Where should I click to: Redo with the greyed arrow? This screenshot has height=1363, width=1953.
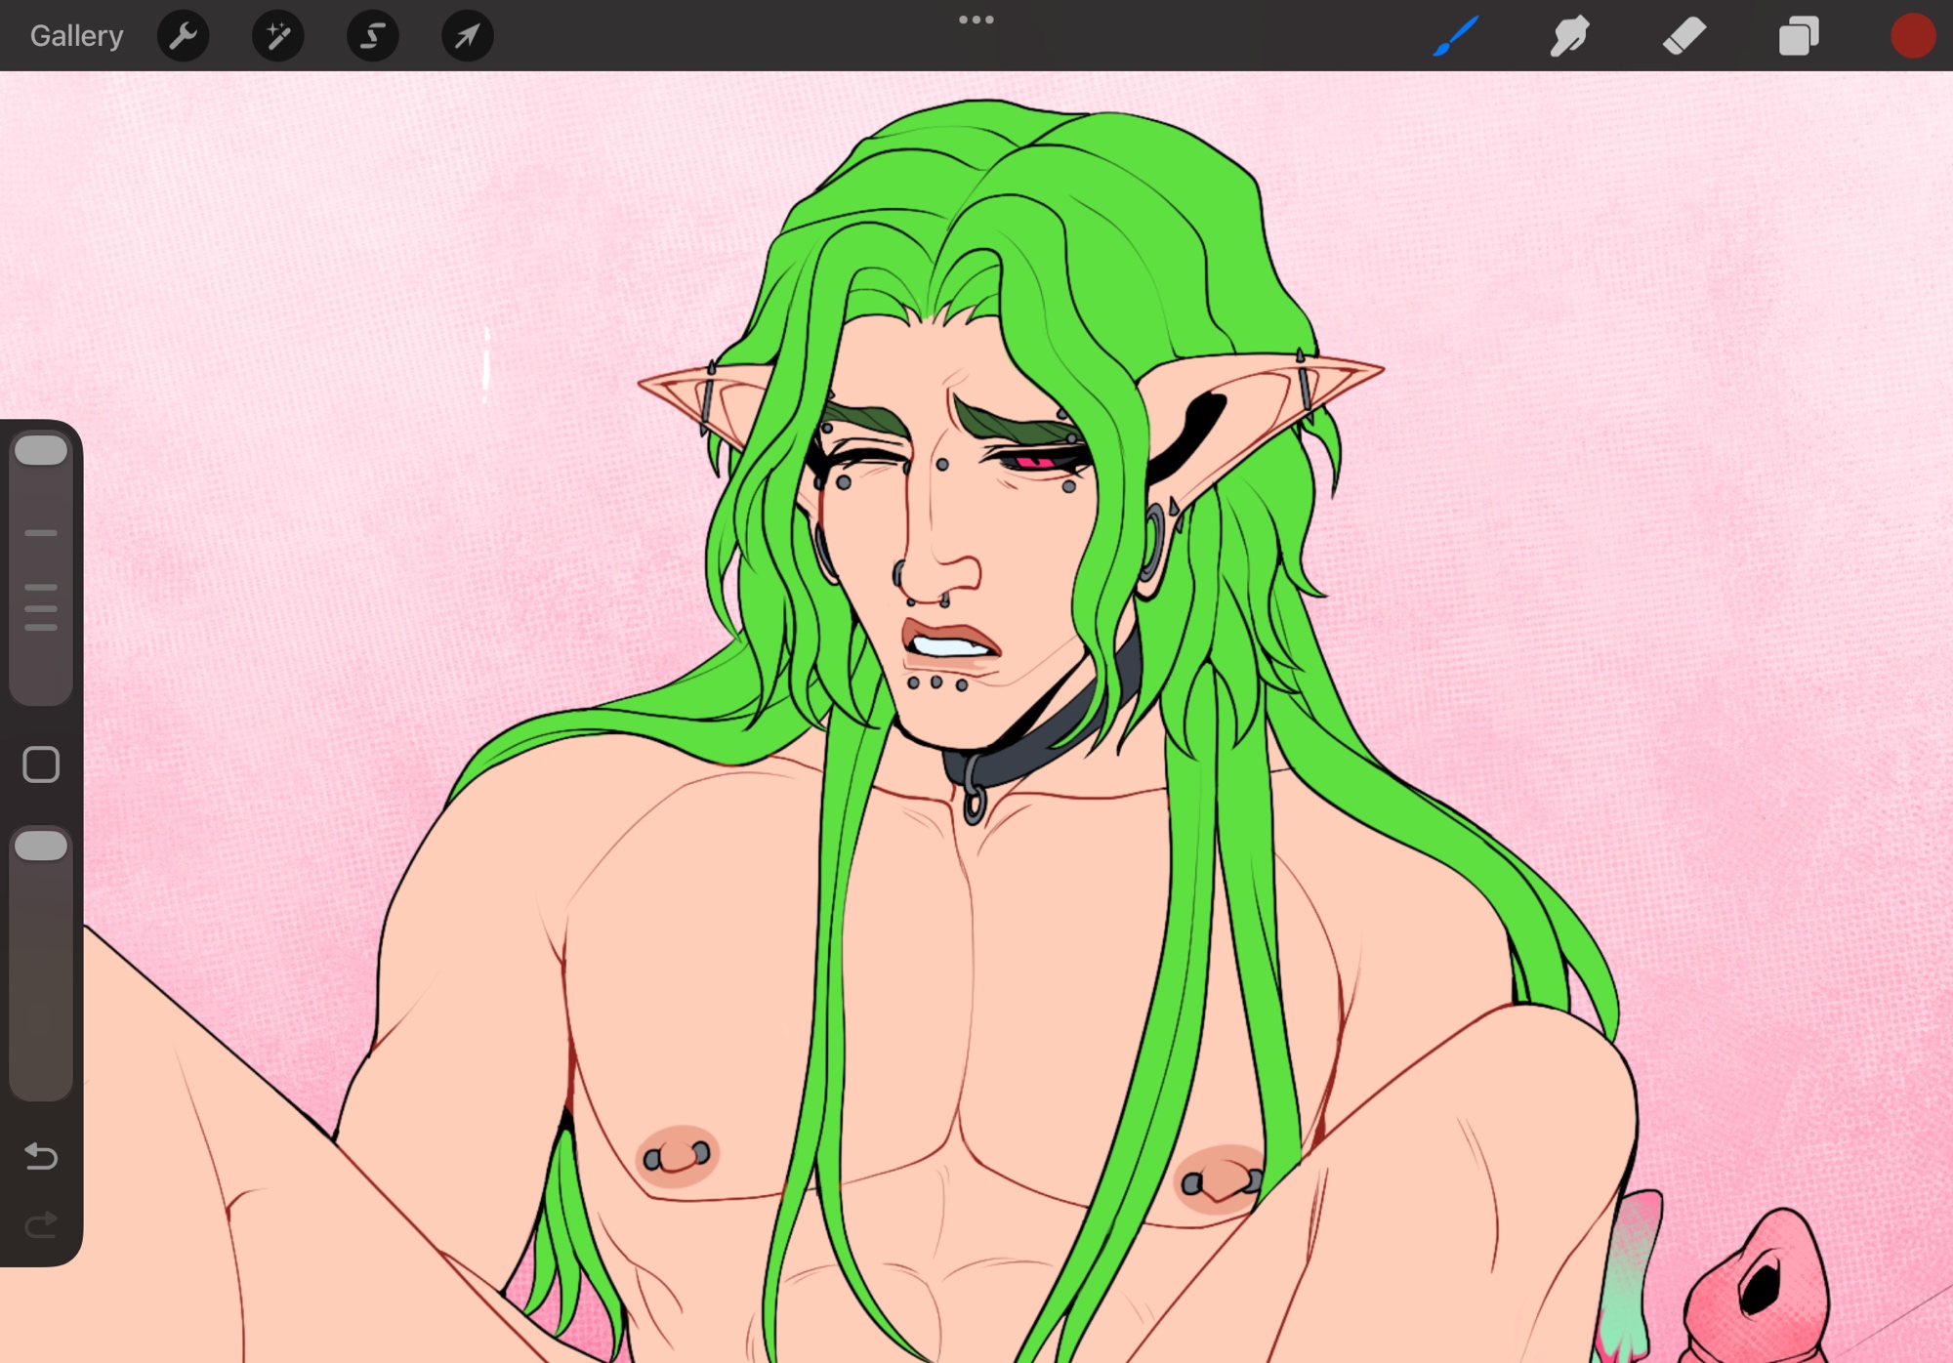[x=41, y=1224]
